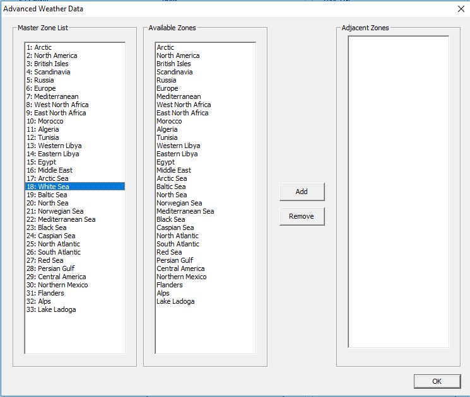The width and height of the screenshot is (470, 397).
Task: Select '1: Arctic' in Master Zone List
Action: coord(75,47)
